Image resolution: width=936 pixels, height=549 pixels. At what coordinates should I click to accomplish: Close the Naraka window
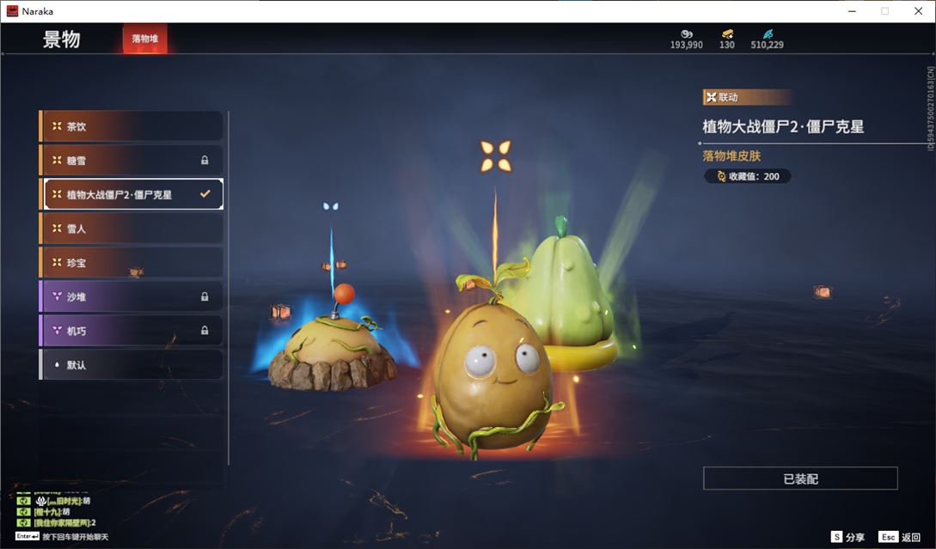click(x=919, y=11)
